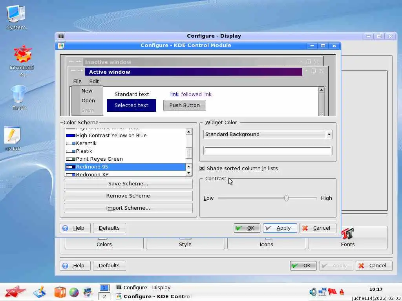Cancel the KDE Control Module dialog
402x301 pixels.
[x=318, y=228]
